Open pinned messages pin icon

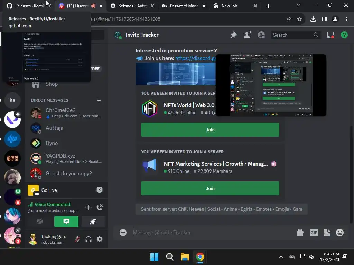point(234,35)
